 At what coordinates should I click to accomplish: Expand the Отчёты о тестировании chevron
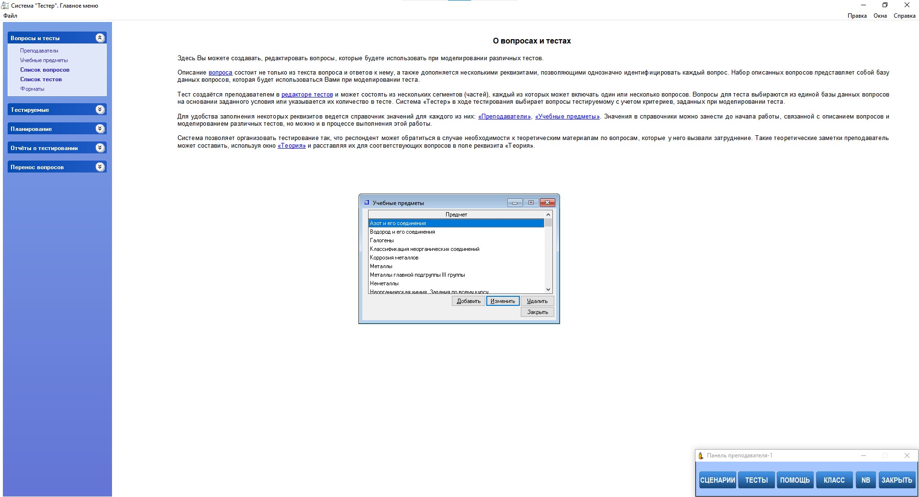100,148
